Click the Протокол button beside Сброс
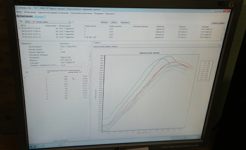This screenshot has height=150, width=246. (x=125, y=22)
